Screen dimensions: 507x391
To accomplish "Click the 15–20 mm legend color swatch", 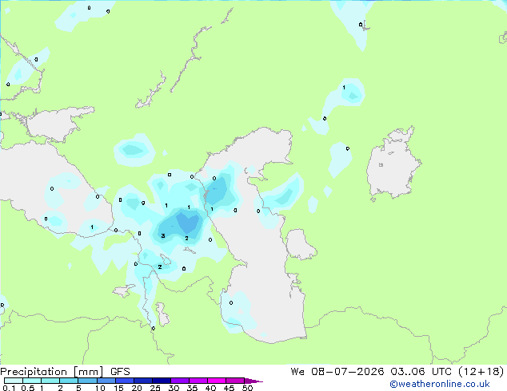I will click(x=124, y=381).
